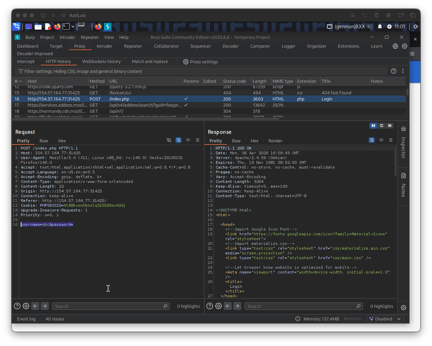
Task: Open Proxy settings
Action: click(x=200, y=62)
